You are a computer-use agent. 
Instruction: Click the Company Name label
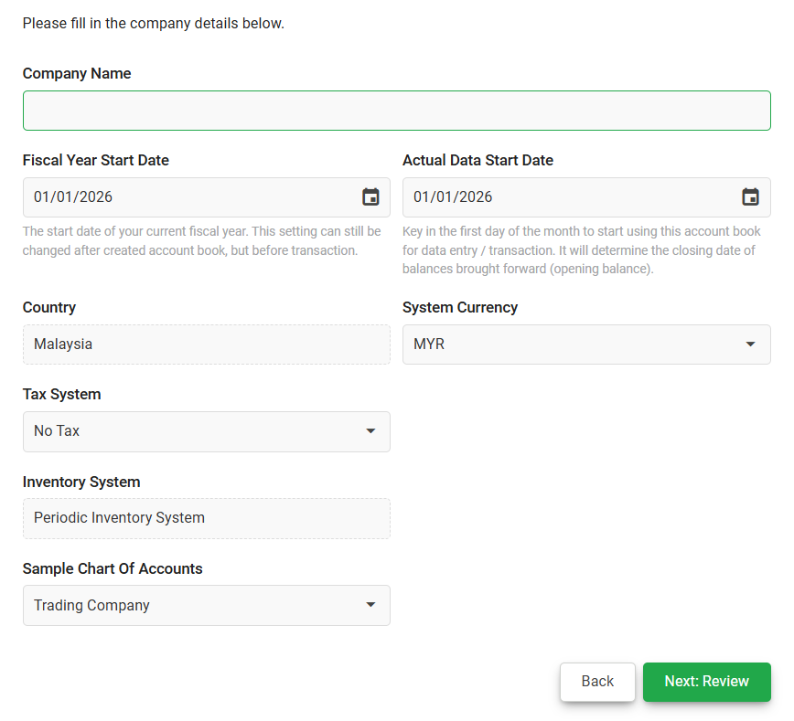pyautogui.click(x=77, y=74)
